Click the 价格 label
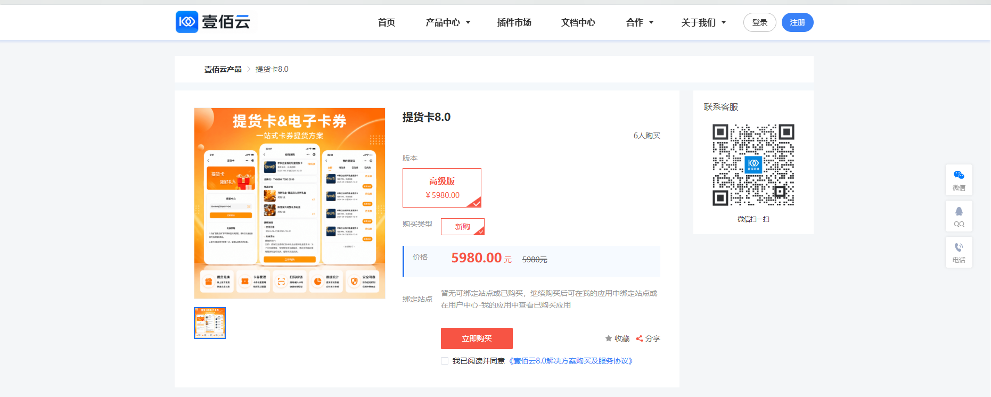 (x=420, y=257)
